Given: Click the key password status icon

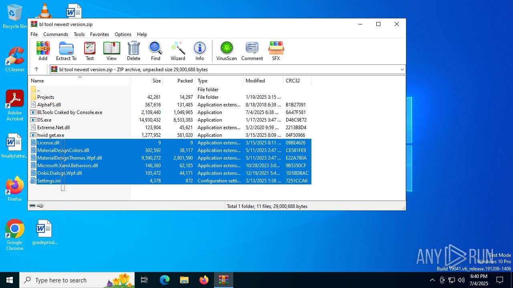Looking at the screenshot, I should [40, 206].
